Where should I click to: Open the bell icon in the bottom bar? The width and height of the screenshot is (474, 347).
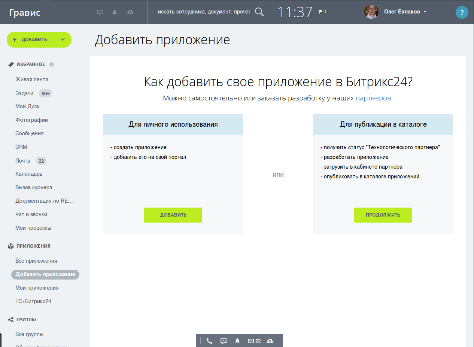point(237,341)
